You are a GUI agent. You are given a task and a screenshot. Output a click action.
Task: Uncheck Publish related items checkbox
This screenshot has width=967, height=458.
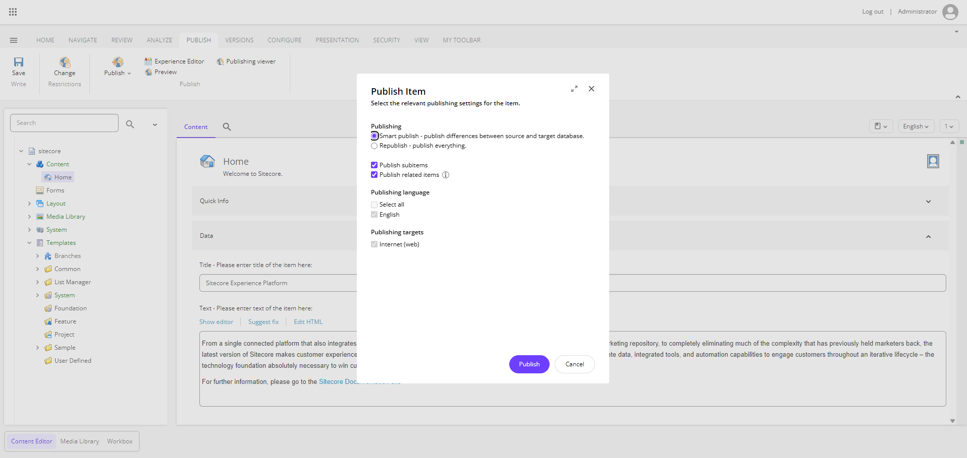coord(374,175)
